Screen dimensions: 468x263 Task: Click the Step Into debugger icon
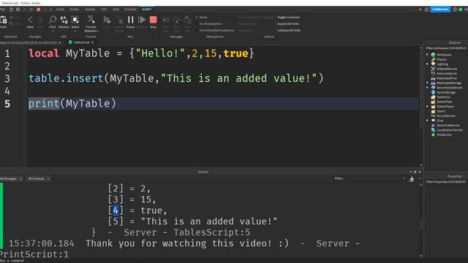[x=166, y=20]
